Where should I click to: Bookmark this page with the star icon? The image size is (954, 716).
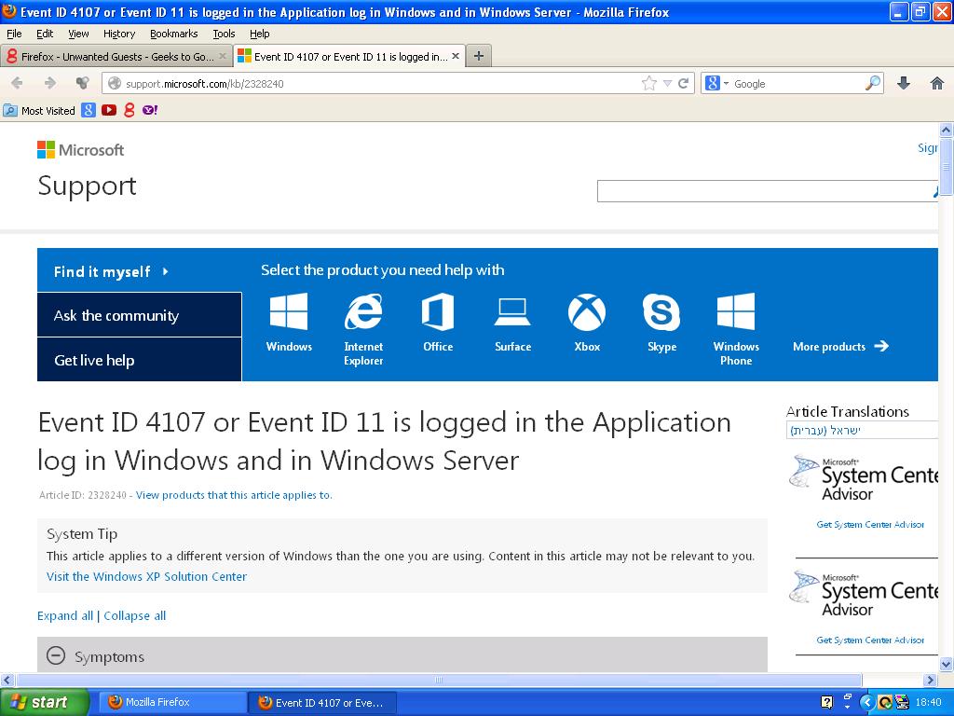tap(649, 83)
